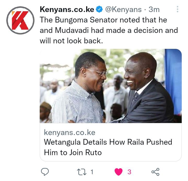Open the tweet's three-dot more menu

tap(178, 9)
